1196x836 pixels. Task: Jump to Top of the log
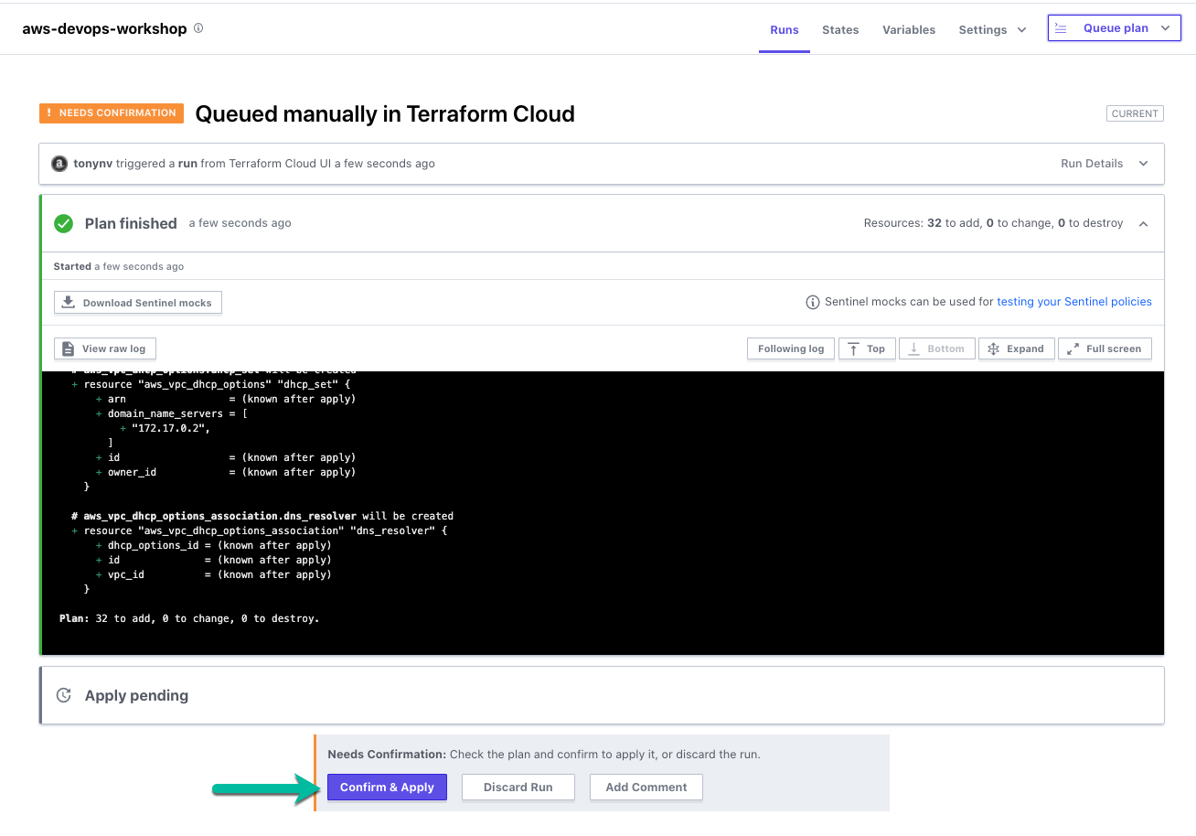coord(867,348)
